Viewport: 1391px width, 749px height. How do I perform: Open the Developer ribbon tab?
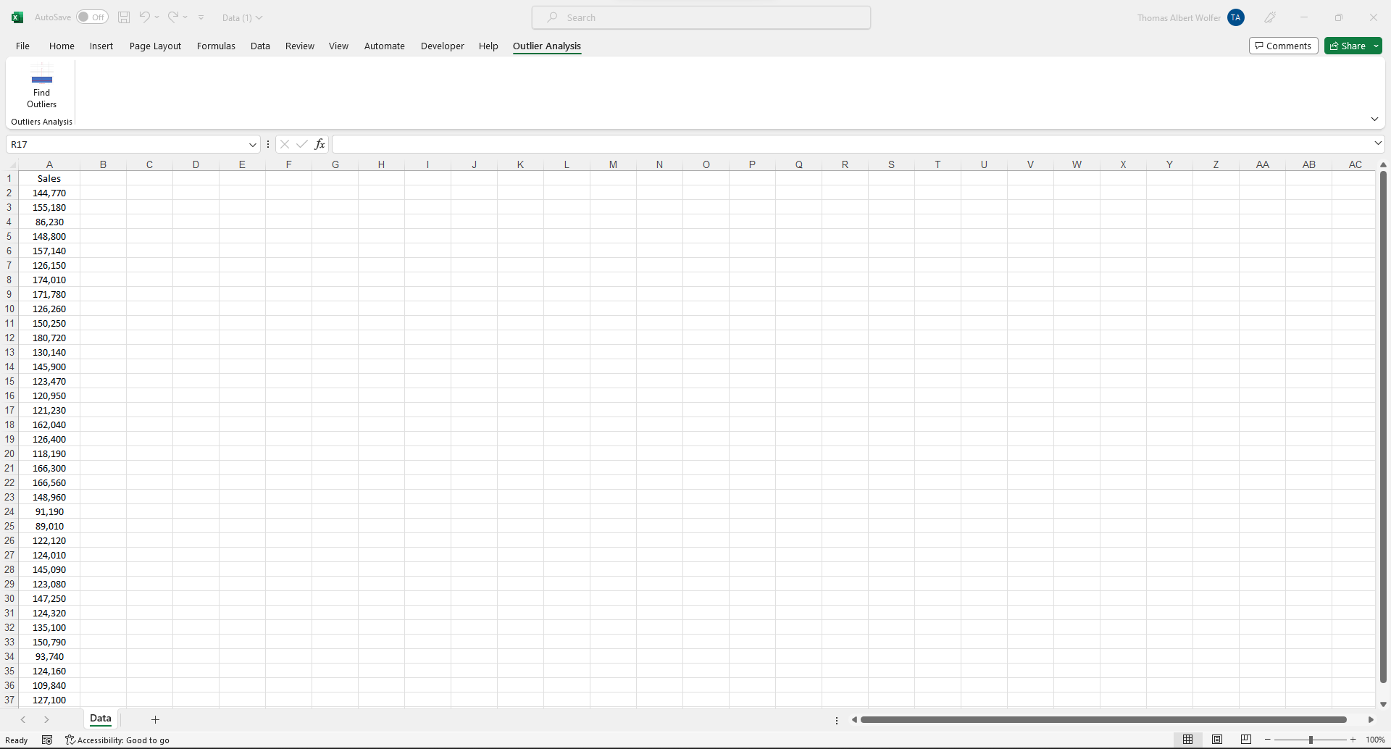442,46
